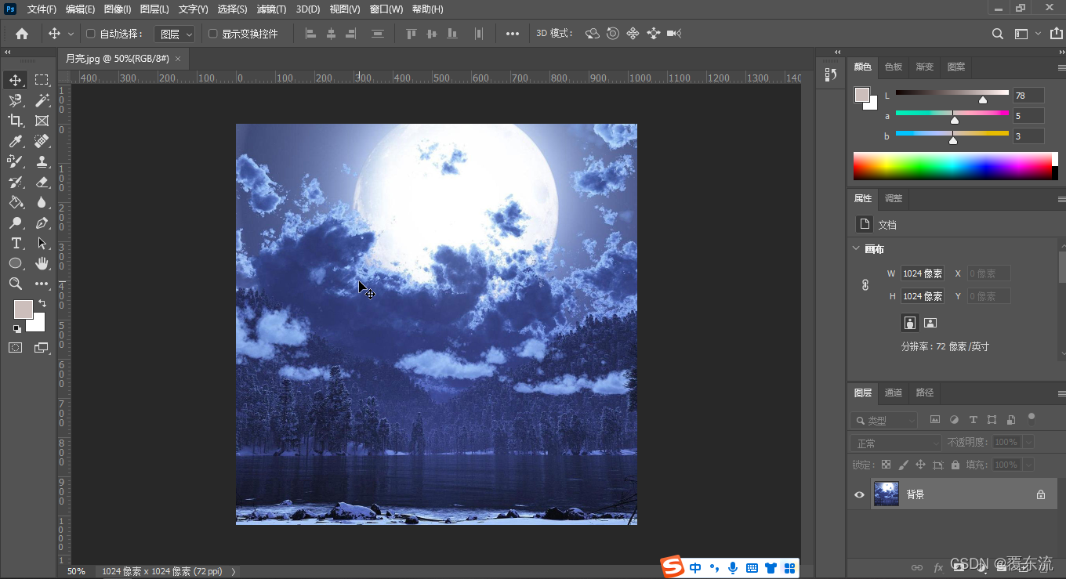Viewport: 1066px width, 579px height.
Task: Select the Clone Stamp tool
Action: 42,161
